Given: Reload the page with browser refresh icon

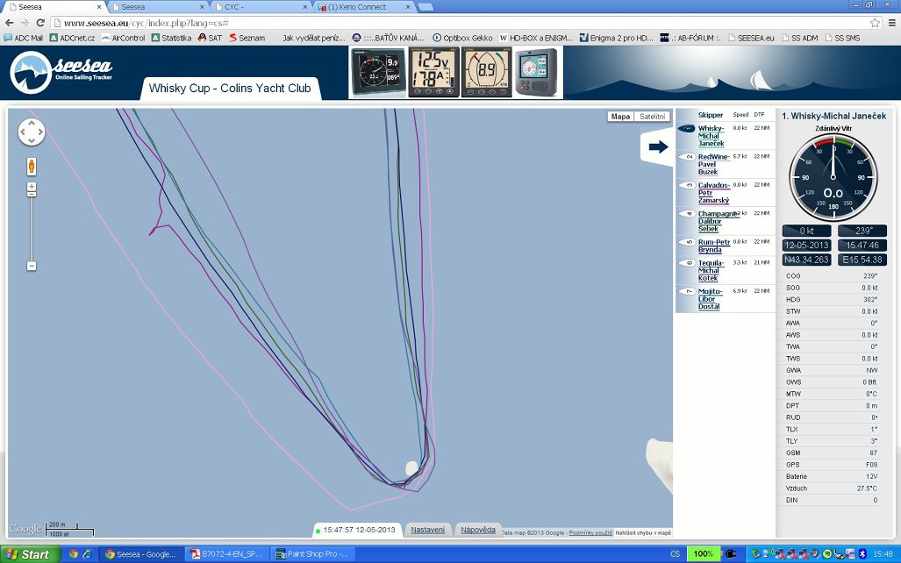Looking at the screenshot, I should tap(41, 23).
